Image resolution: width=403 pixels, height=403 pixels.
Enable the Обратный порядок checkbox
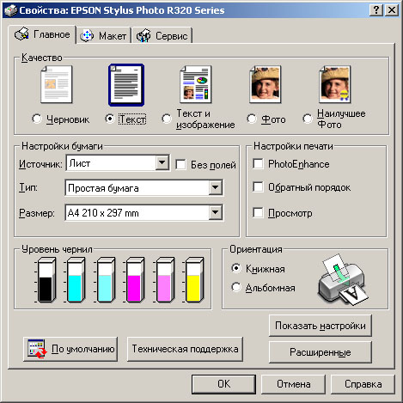click(x=258, y=187)
